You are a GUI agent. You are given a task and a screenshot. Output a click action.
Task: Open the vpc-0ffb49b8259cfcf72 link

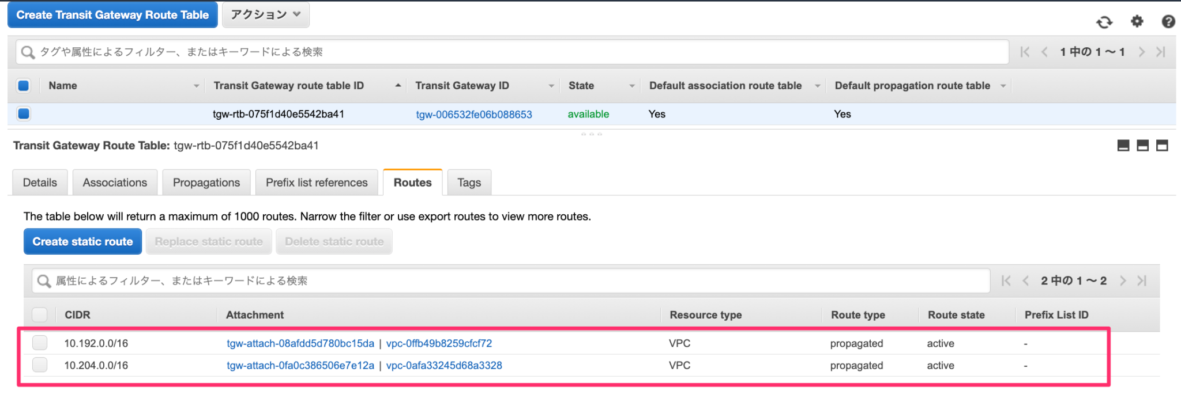point(439,343)
